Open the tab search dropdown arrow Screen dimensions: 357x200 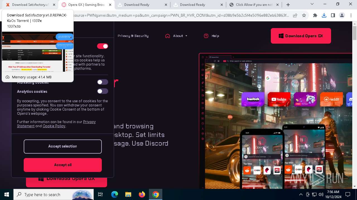click(312, 4)
